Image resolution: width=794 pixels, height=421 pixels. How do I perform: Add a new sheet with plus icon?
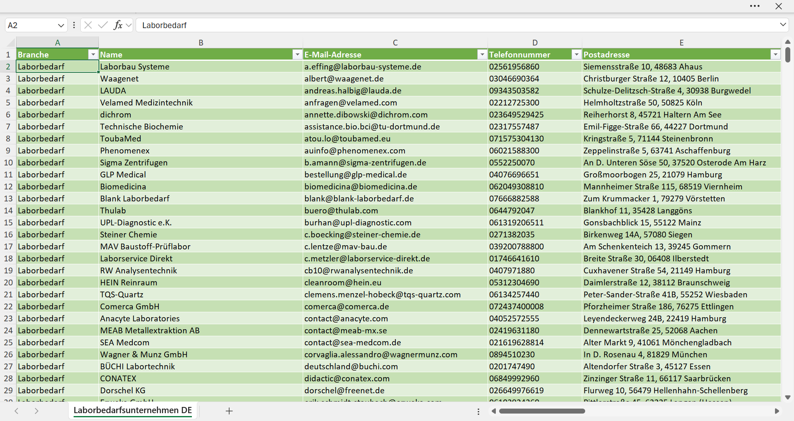coord(229,411)
